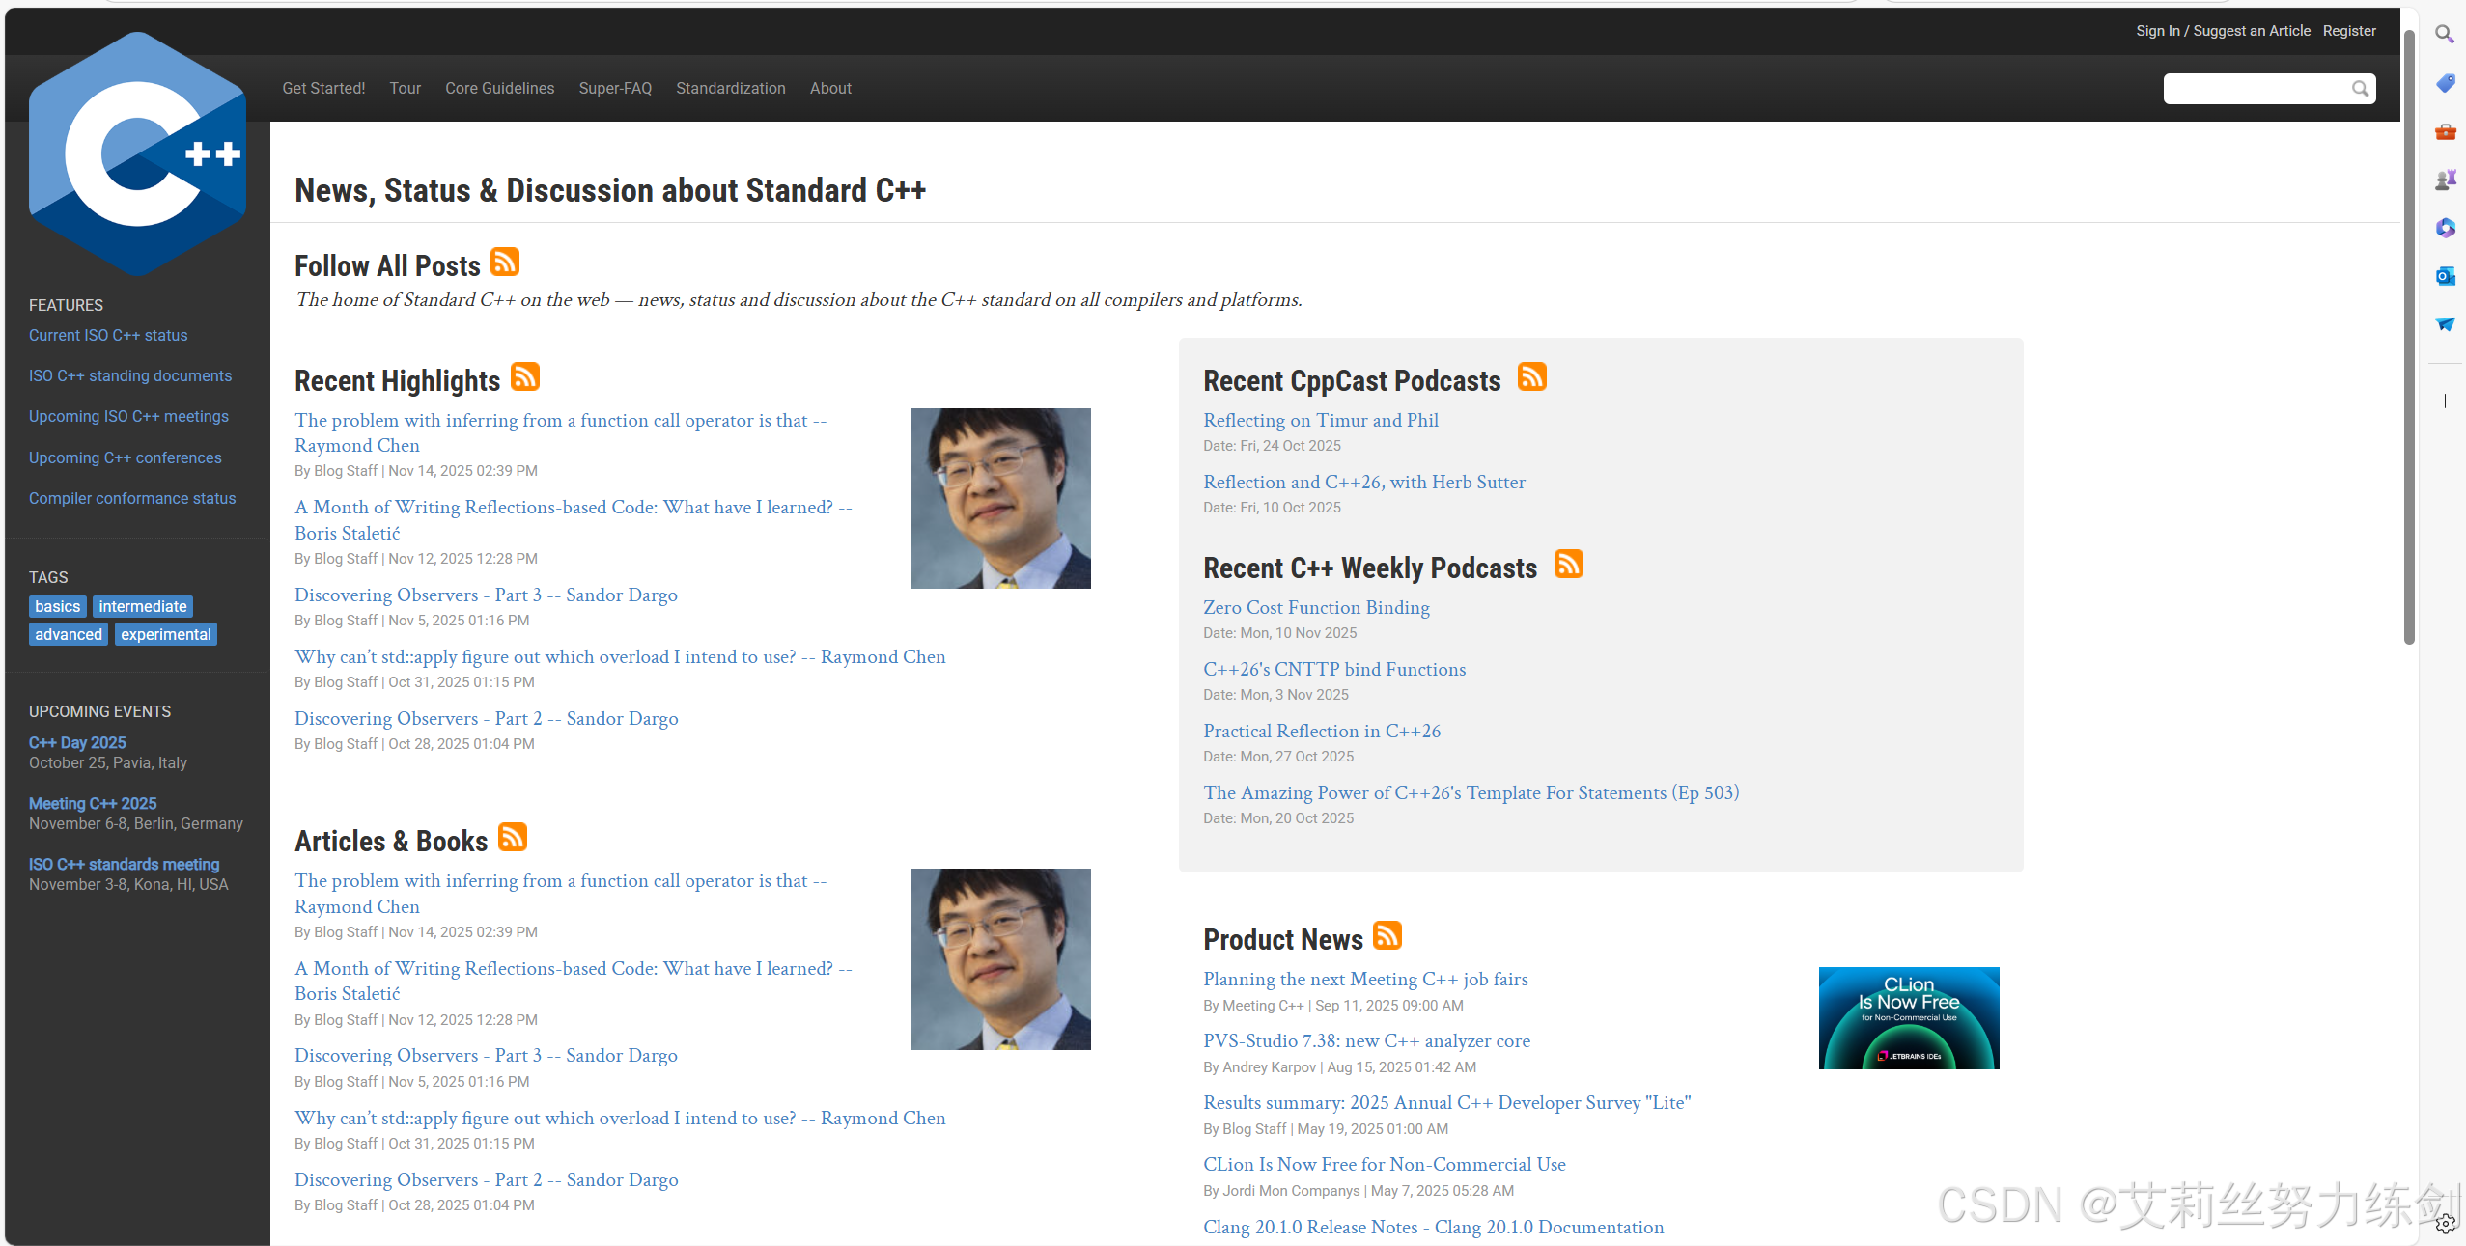This screenshot has height=1246, width=2466.
Task: Click the CLion Is Now Free banner image
Action: tap(1908, 1017)
